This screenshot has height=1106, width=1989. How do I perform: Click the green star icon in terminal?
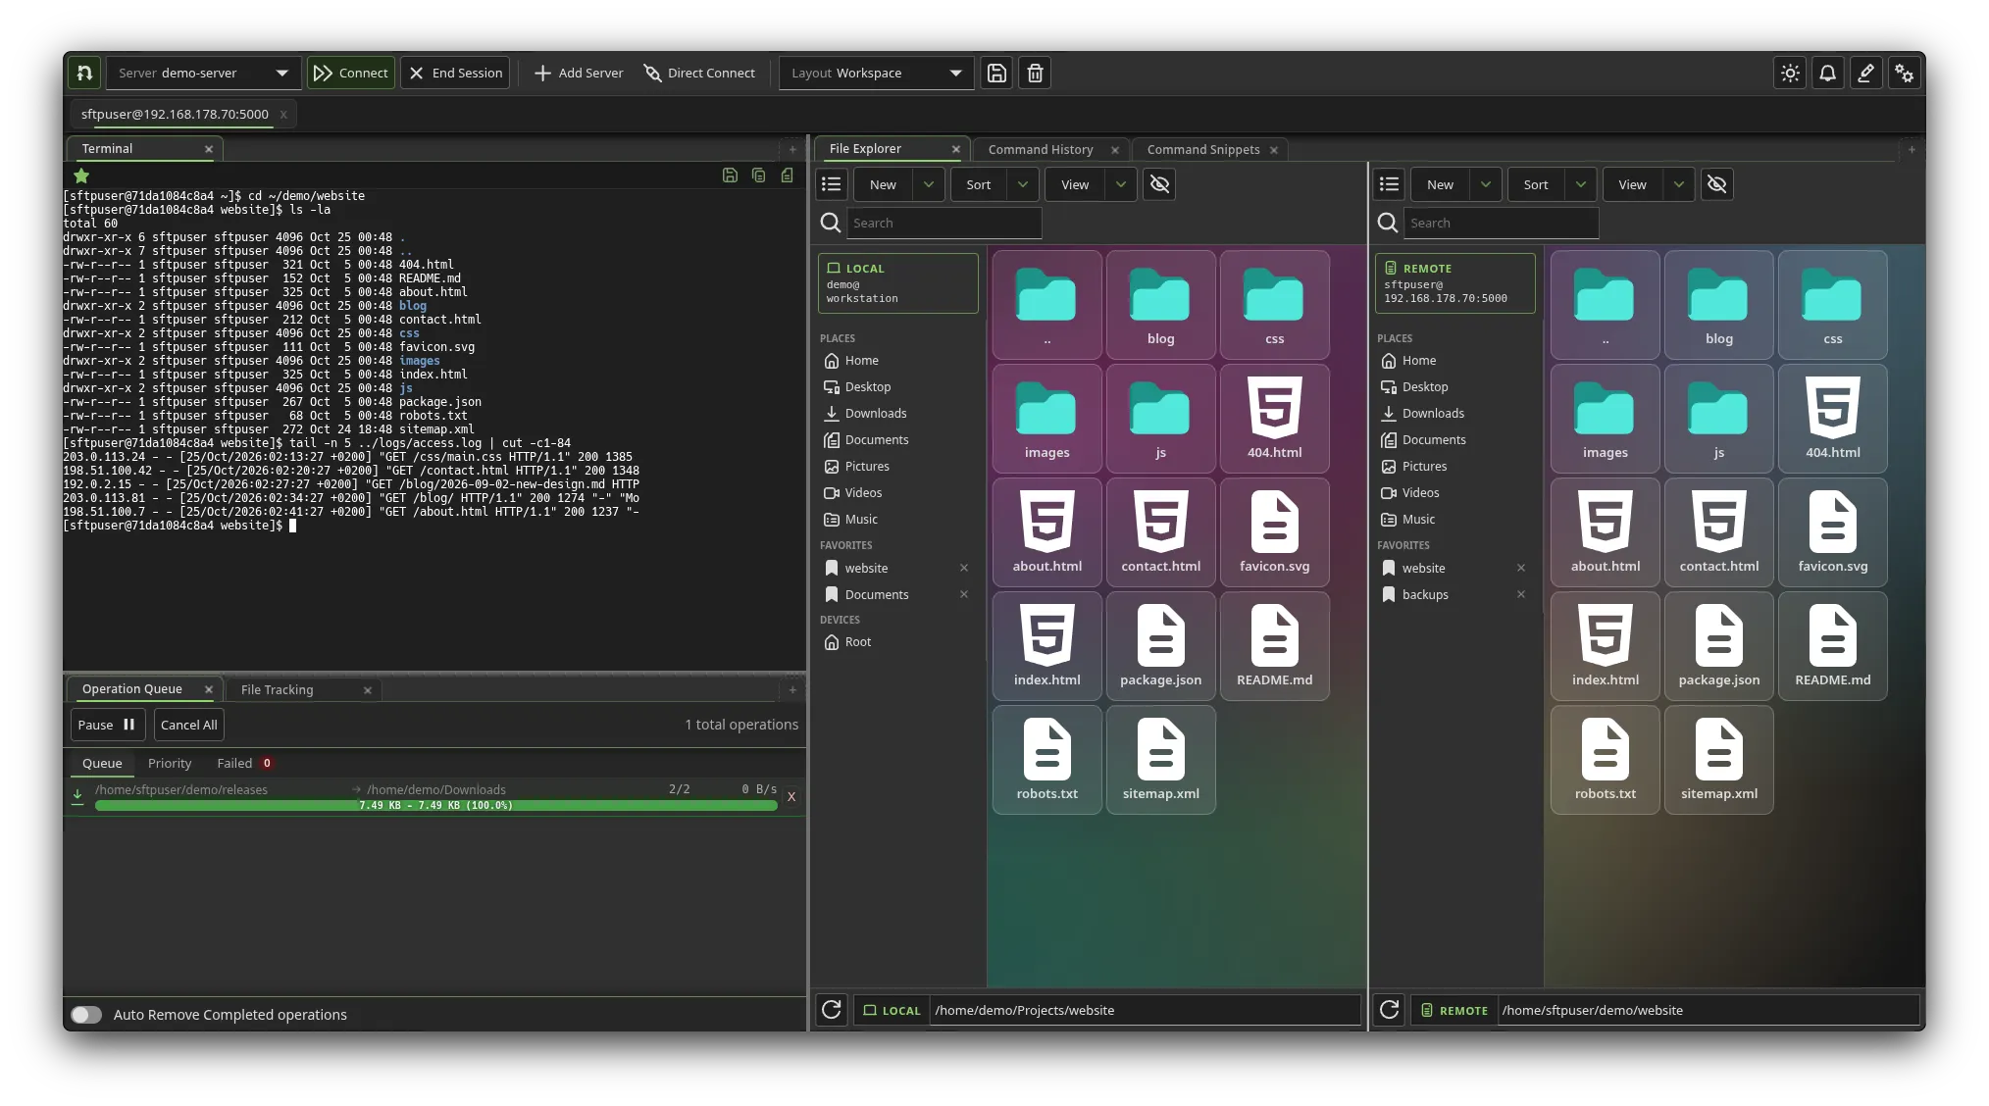coord(81,176)
